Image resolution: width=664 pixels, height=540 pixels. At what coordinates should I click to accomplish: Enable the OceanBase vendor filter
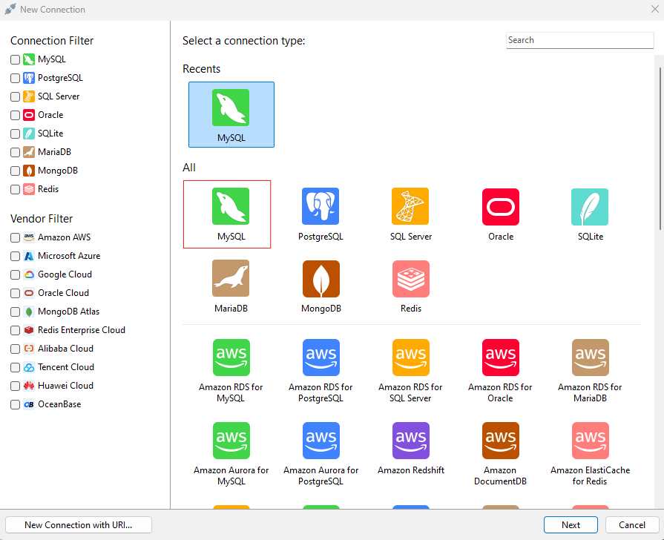pos(16,404)
